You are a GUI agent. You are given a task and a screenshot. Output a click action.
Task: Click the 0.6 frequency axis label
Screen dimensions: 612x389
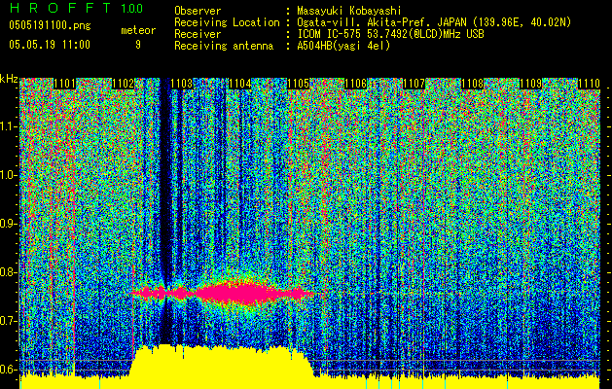pyautogui.click(x=9, y=370)
